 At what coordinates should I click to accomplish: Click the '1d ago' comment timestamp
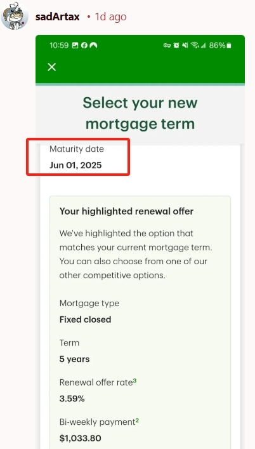pyautogui.click(x=110, y=17)
